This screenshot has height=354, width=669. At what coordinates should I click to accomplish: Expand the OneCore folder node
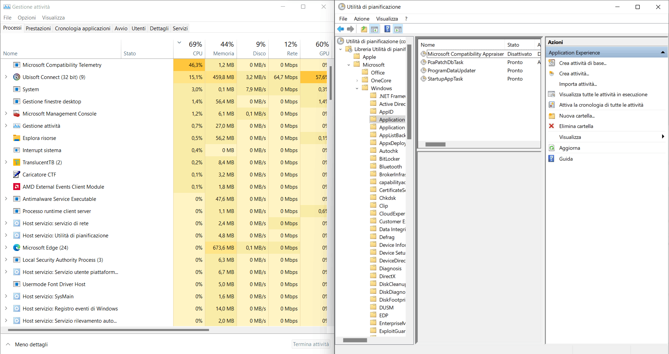357,80
